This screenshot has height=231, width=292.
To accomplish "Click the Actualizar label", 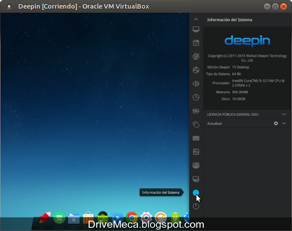I will 214,123.
